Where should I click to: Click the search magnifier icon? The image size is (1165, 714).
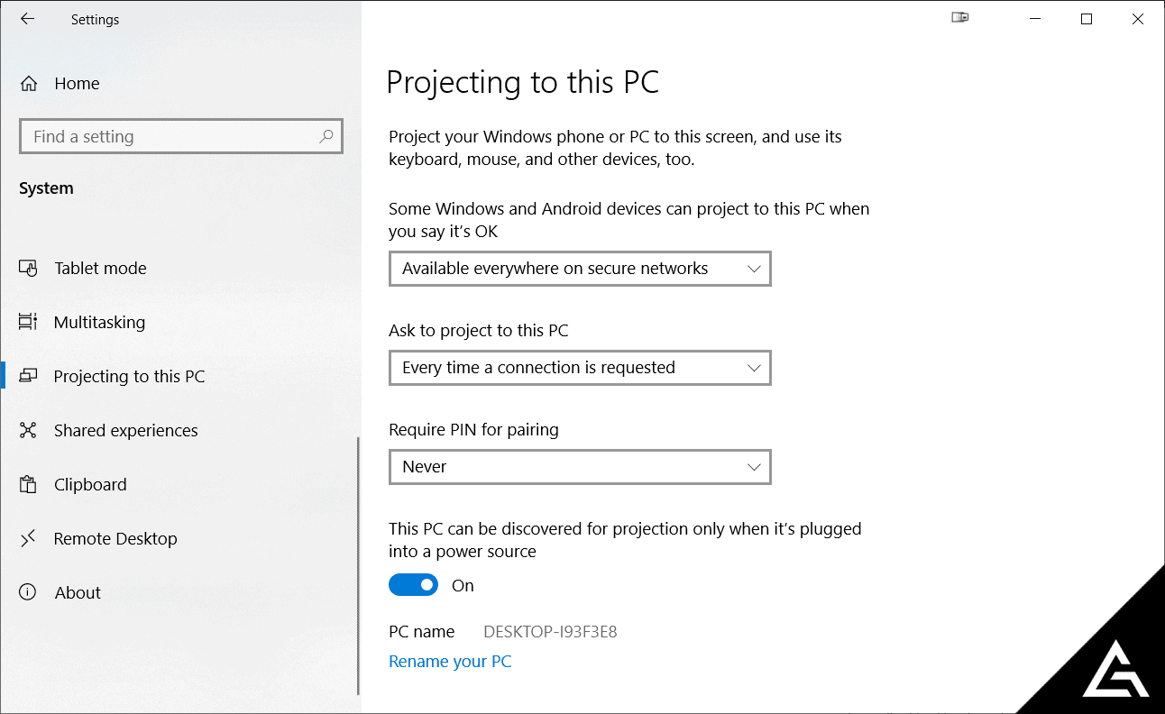tap(326, 136)
